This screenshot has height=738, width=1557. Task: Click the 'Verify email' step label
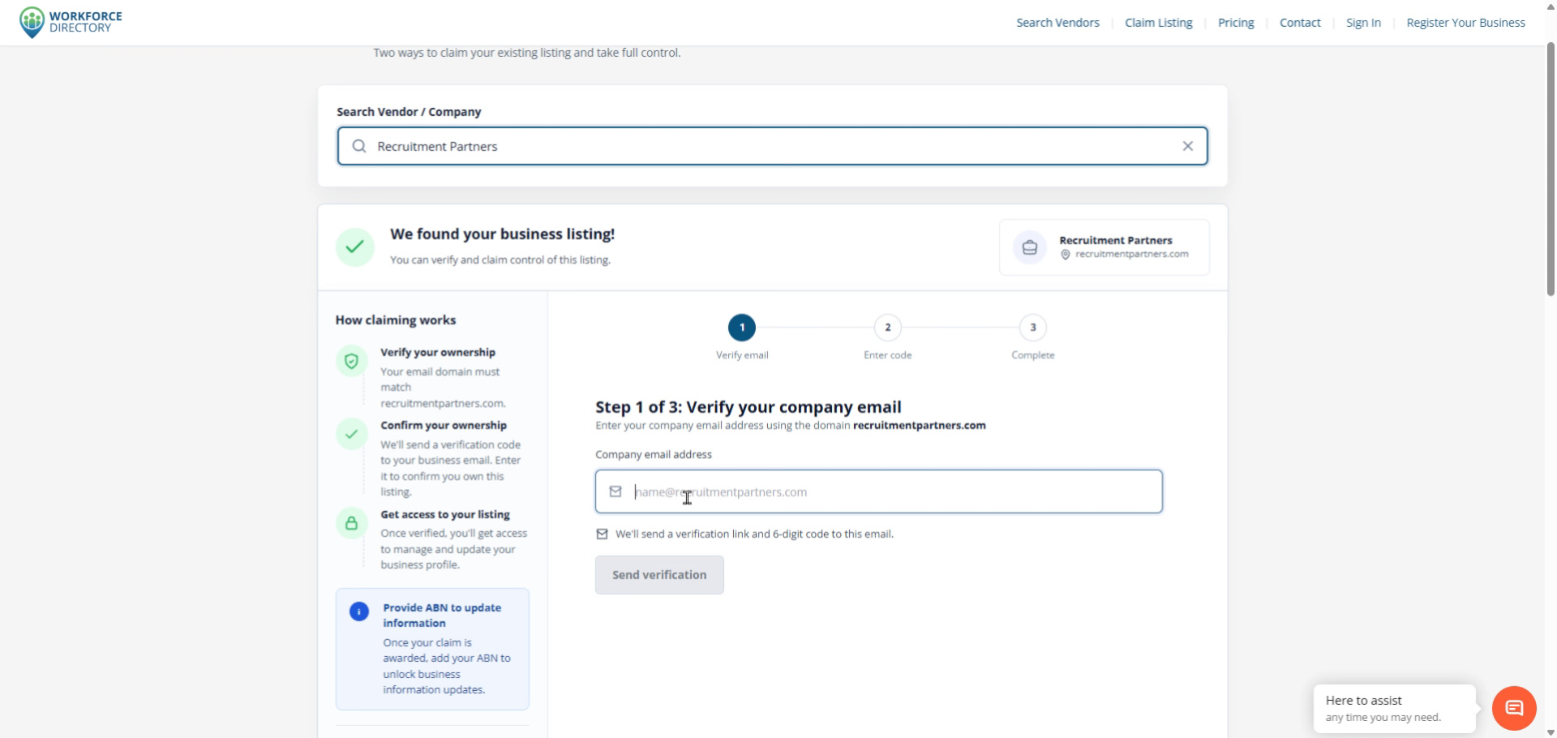coord(742,355)
